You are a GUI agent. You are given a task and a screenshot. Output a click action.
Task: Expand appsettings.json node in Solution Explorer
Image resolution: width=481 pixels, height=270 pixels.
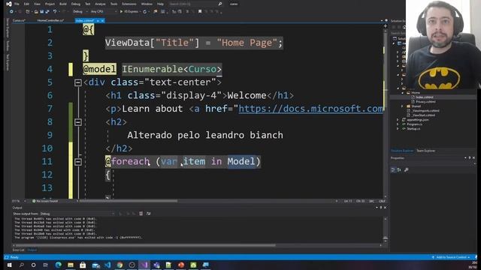(x=398, y=120)
